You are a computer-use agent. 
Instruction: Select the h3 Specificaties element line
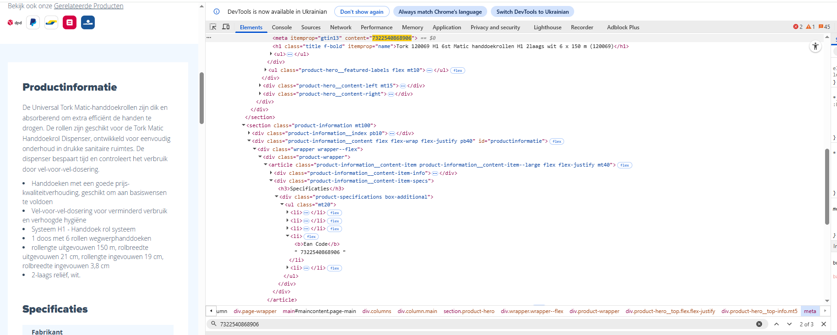pos(311,189)
